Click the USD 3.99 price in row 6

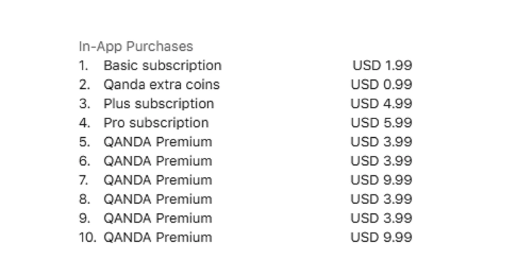click(381, 161)
